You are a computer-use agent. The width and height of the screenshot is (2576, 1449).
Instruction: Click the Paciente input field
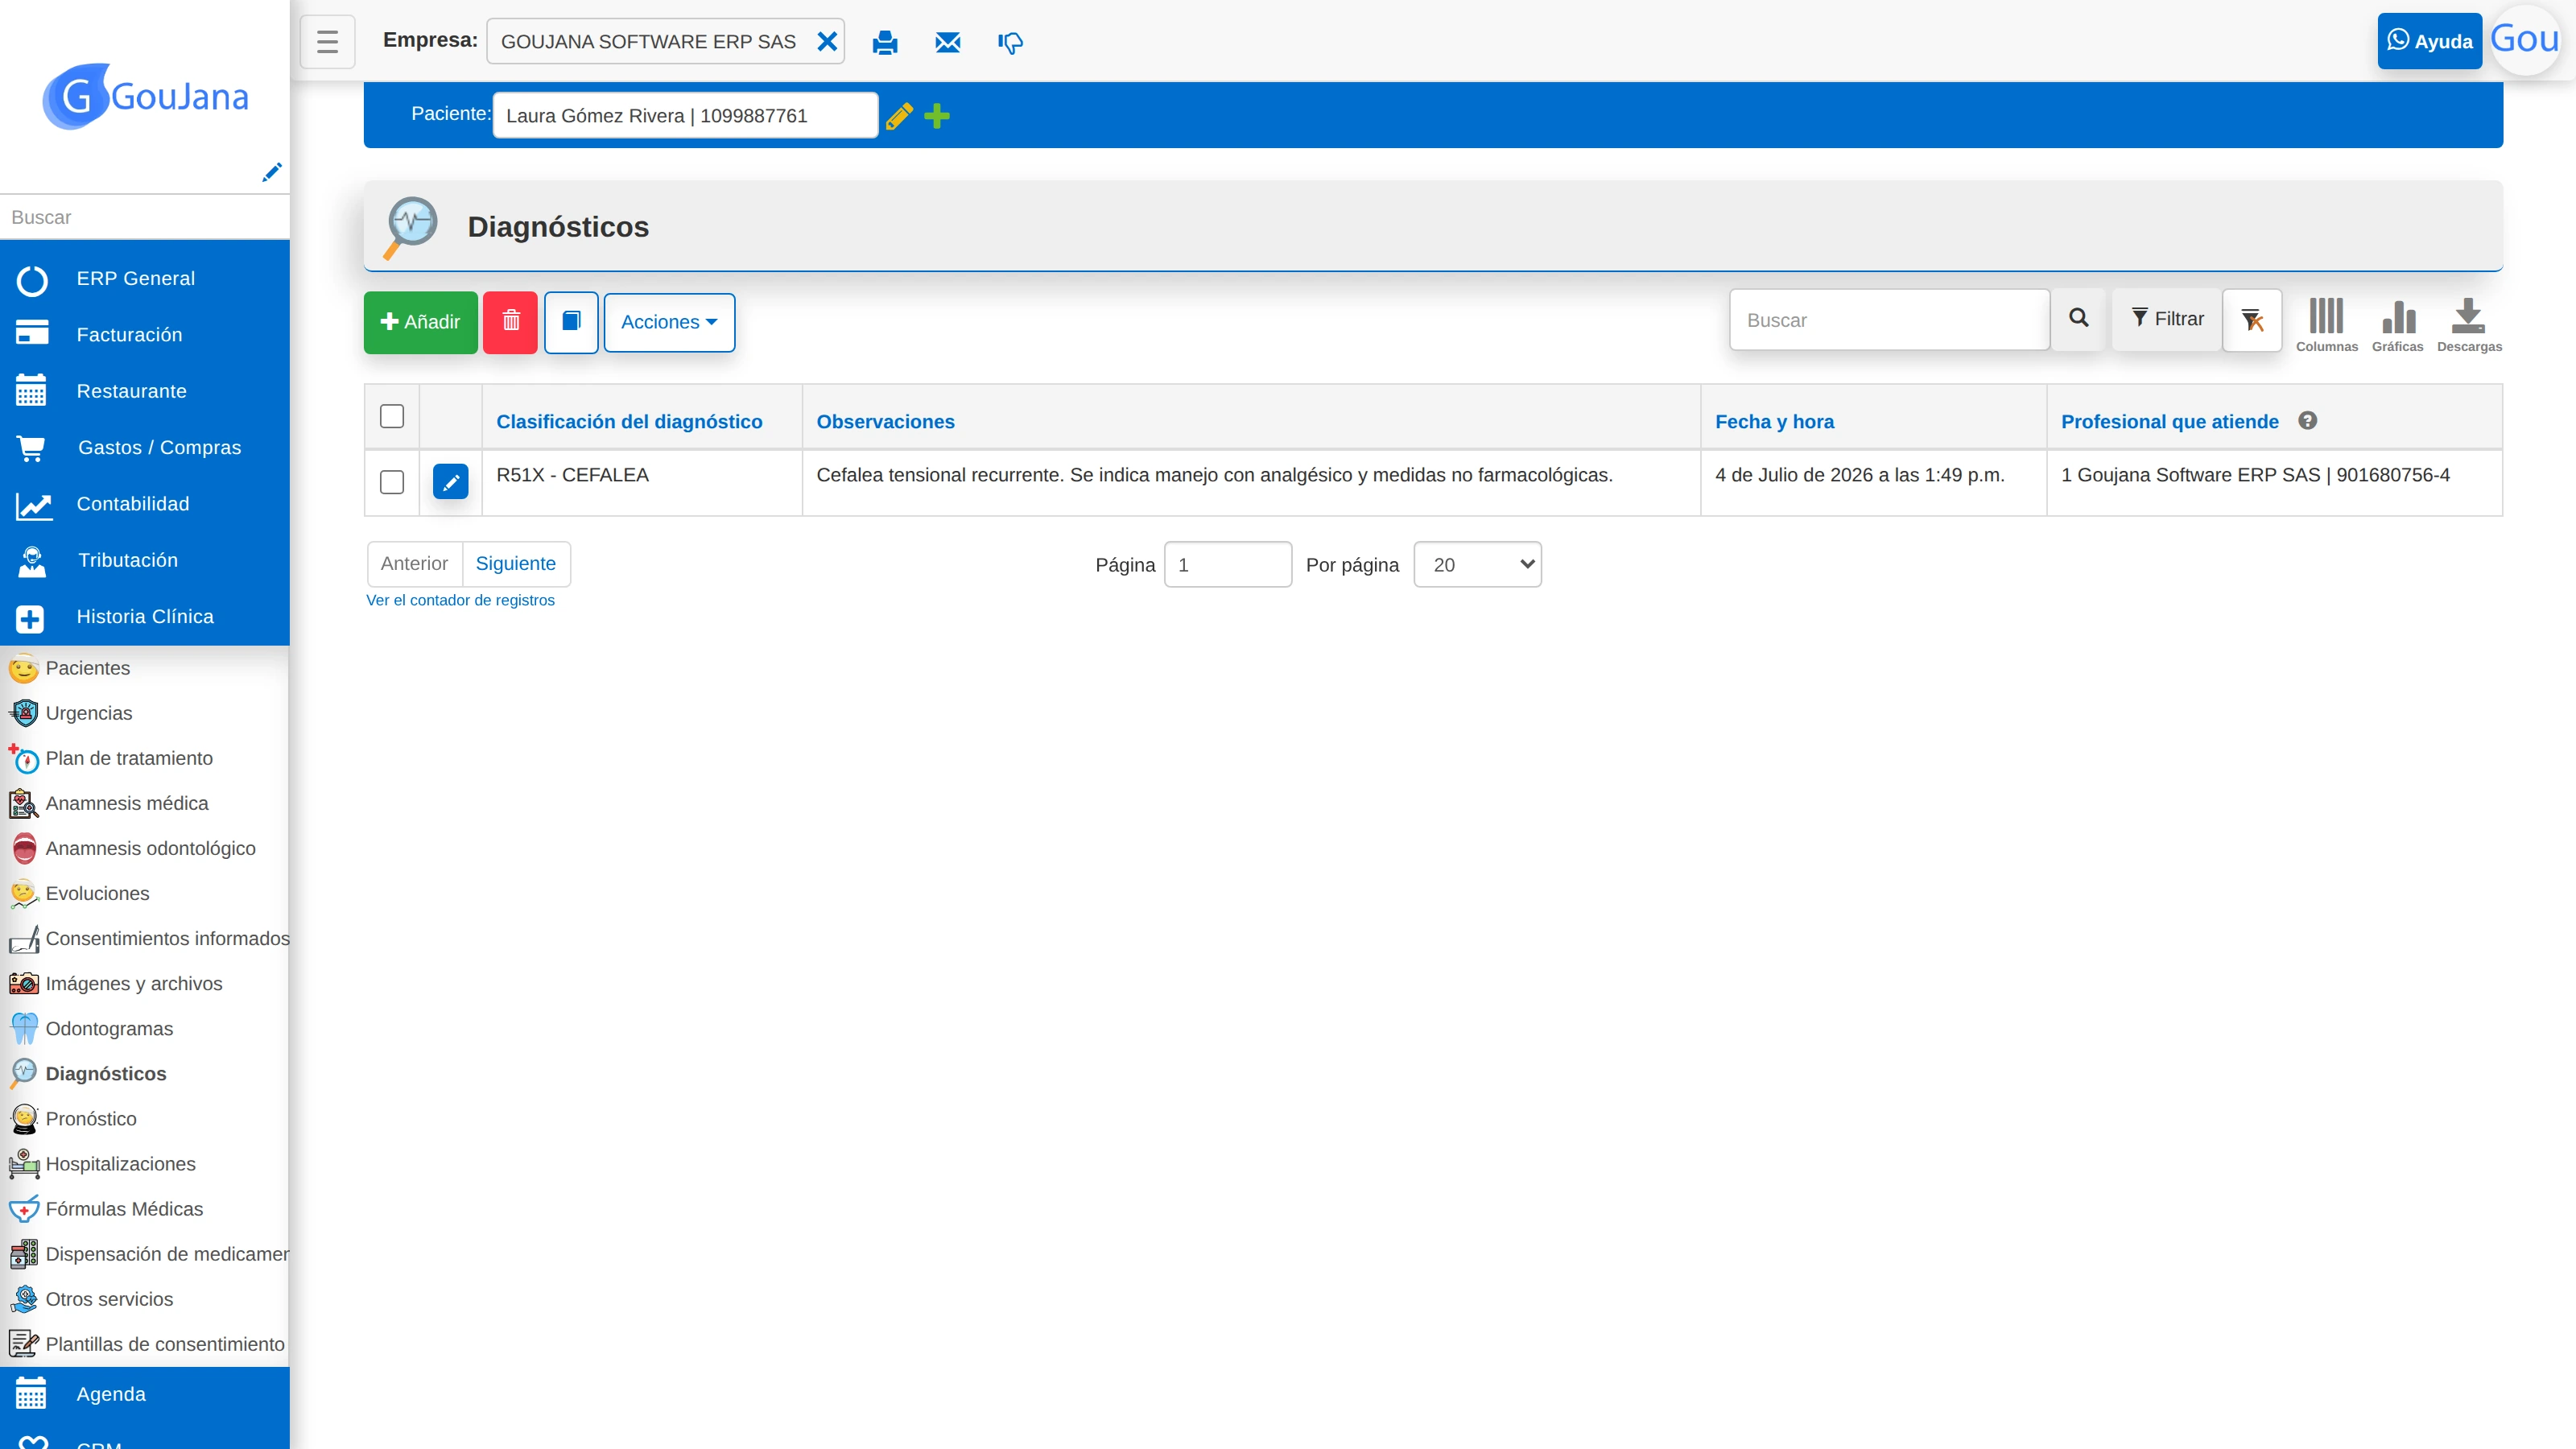pos(685,116)
